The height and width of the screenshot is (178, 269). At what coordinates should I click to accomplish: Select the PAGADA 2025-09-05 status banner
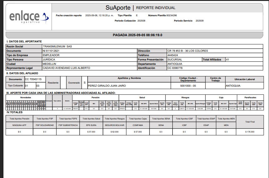[x=137, y=35]
